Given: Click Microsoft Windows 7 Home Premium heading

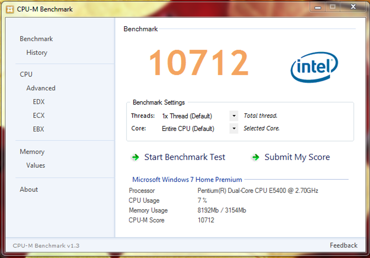Looking at the screenshot, I should pos(187,179).
